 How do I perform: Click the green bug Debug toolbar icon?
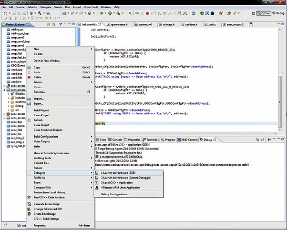(x=102, y=13)
